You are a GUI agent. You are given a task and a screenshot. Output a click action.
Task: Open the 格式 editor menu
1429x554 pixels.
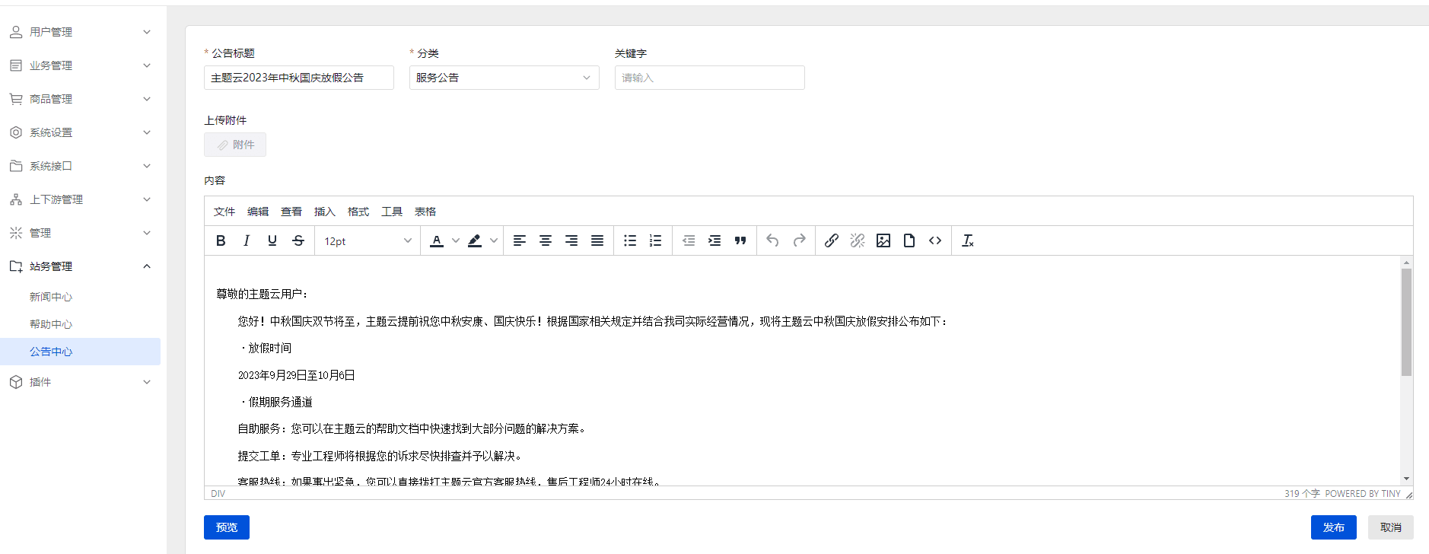click(358, 212)
